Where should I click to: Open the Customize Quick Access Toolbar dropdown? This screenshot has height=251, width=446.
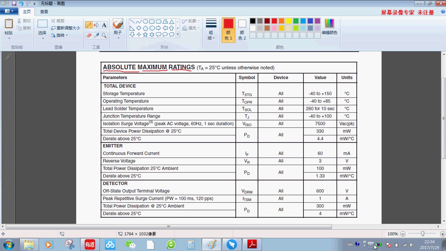pos(34,3)
